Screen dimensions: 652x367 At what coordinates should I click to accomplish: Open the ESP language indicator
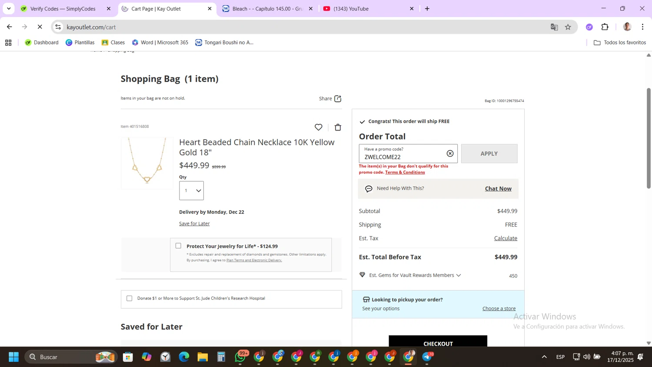(x=560, y=357)
